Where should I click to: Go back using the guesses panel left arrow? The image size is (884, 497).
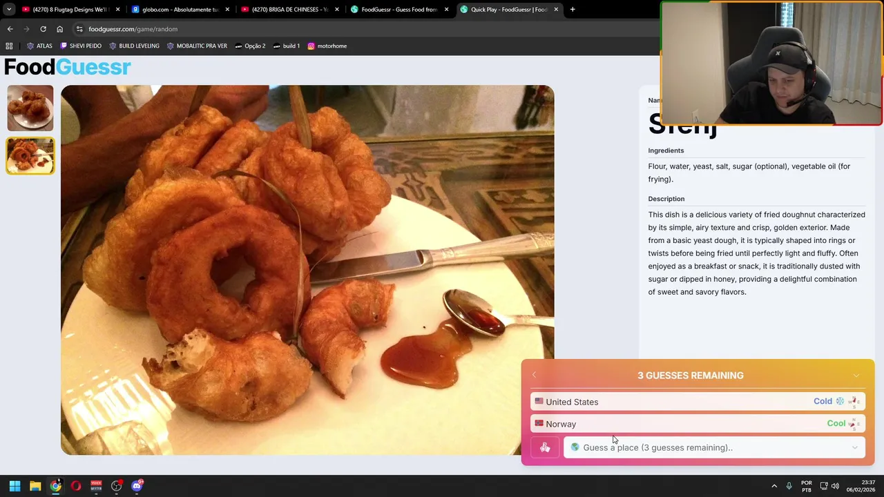[x=534, y=375]
